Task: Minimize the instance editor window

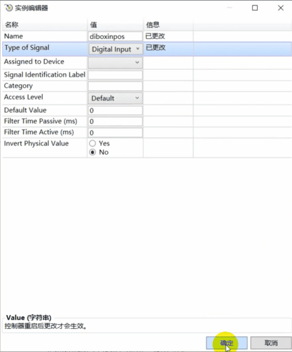Action: 229,8
